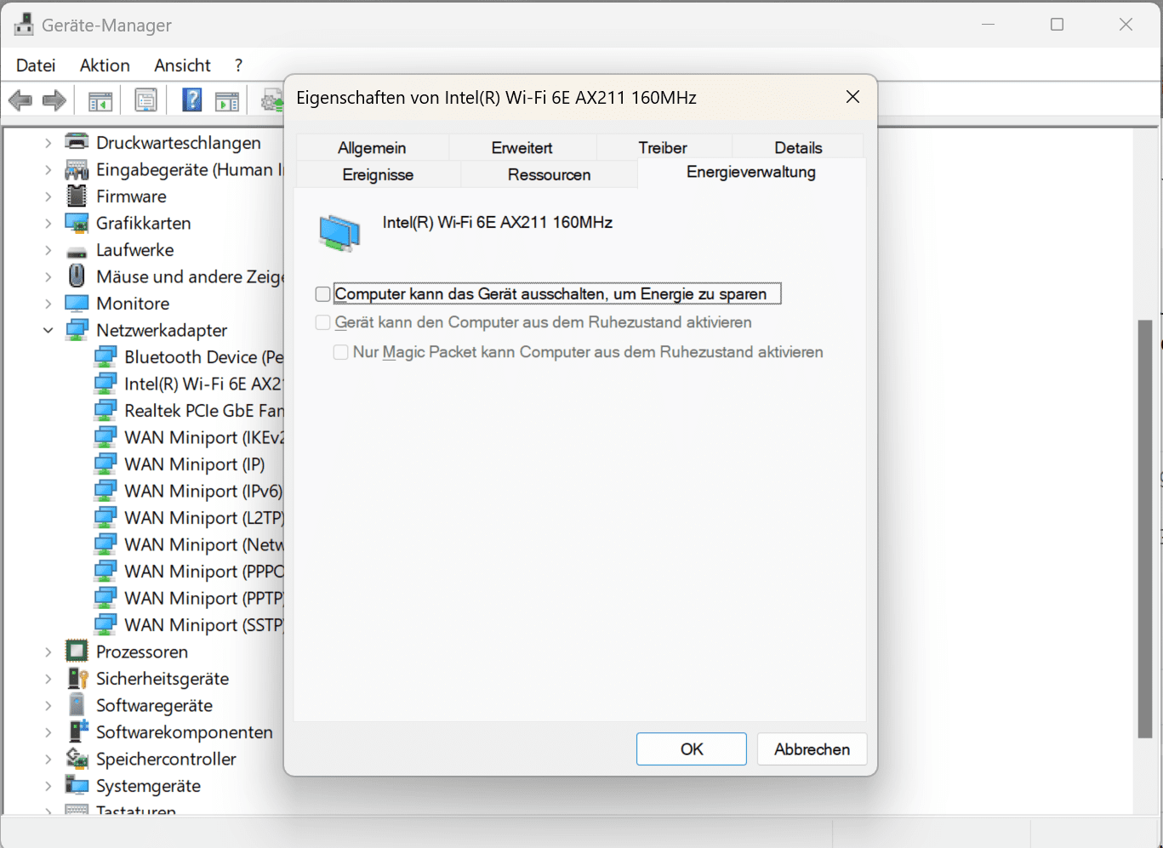Select the Intel(R) Wi-Fi 6E tree entry

[x=202, y=384]
